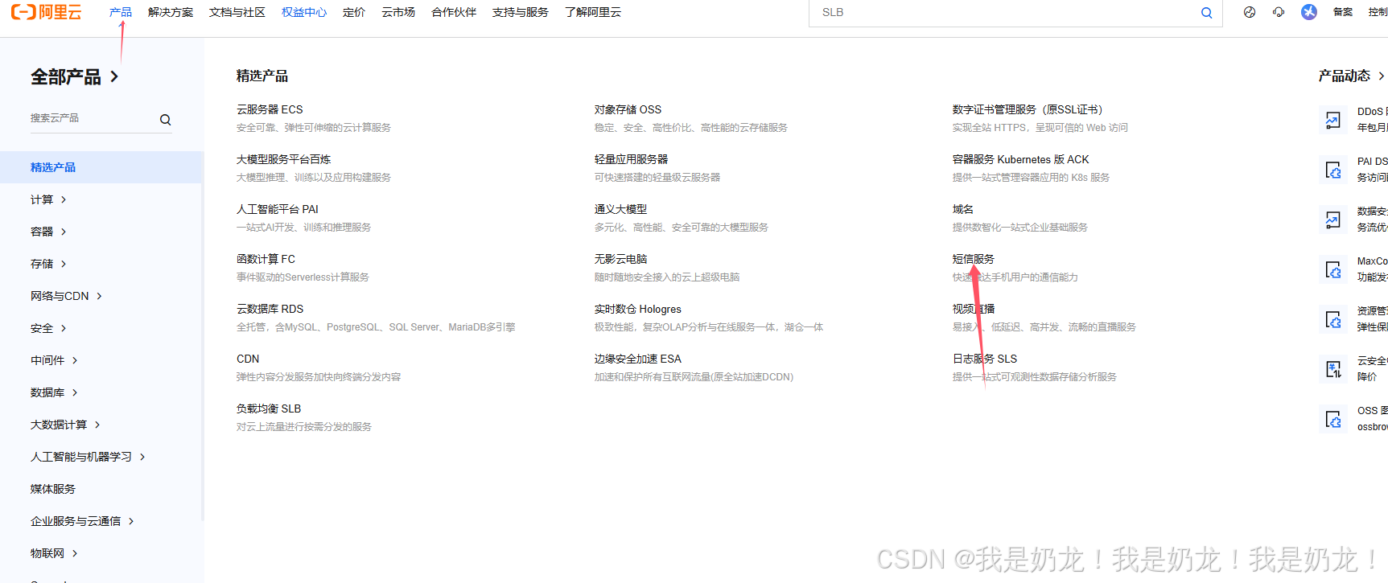Expand the 产品动态 chevron arrow

coord(1382,76)
